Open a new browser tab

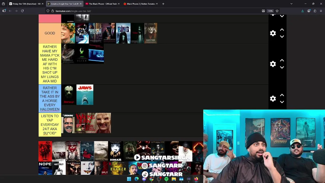[x=163, y=4]
